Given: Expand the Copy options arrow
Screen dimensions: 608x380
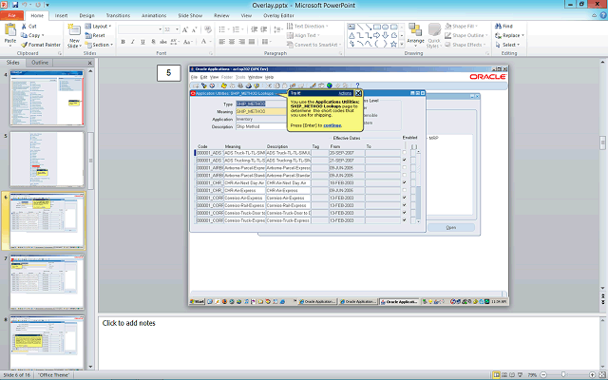Looking at the screenshot, I should pos(43,35).
